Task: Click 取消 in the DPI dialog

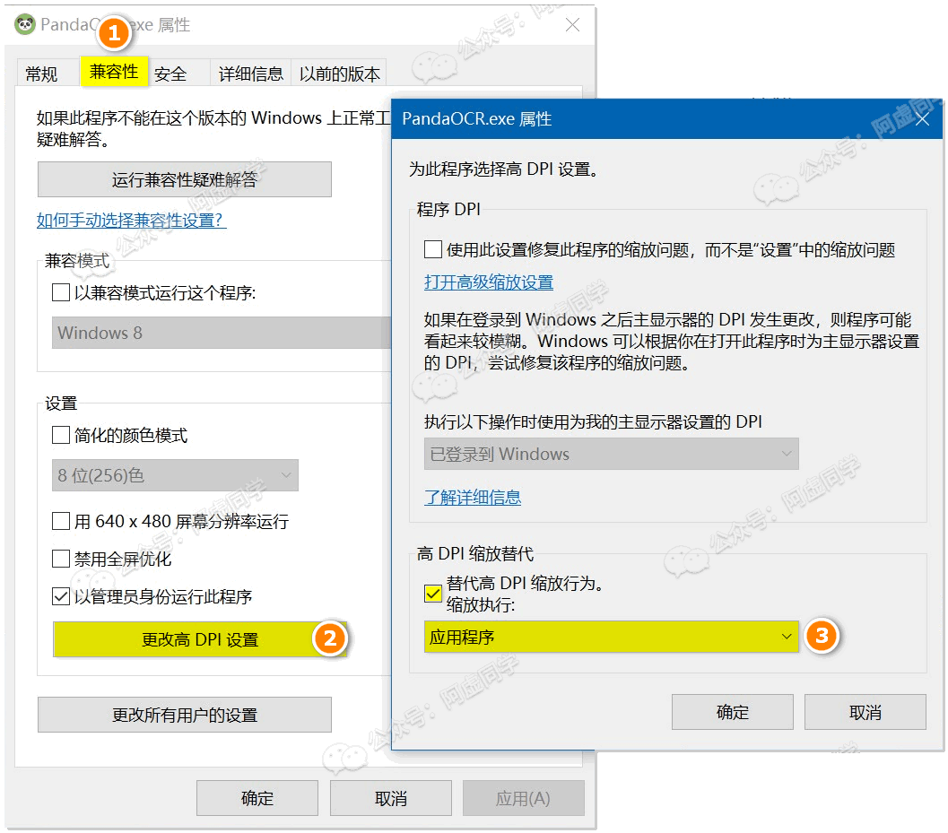Action: (865, 712)
